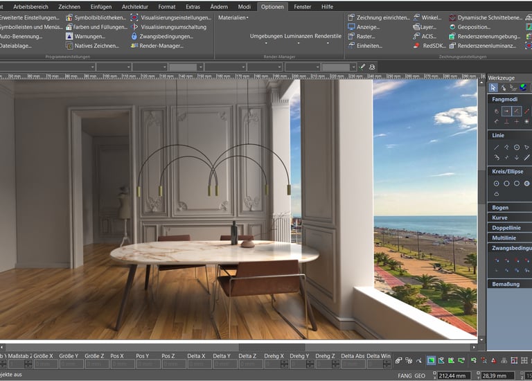Open the ACIS settings

tap(425, 36)
